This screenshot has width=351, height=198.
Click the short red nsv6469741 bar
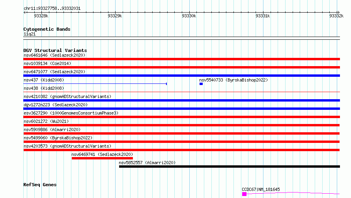pyautogui.click(x=102, y=158)
